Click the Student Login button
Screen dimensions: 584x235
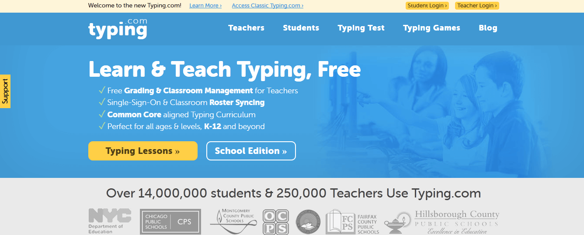coord(427,6)
